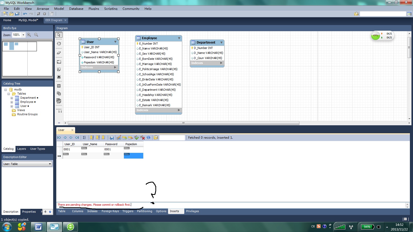Click the edit current row pencil icon
Screen dimensions: 413x232
[x=119, y=138]
